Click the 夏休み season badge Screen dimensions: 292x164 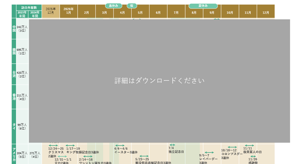click(203, 6)
